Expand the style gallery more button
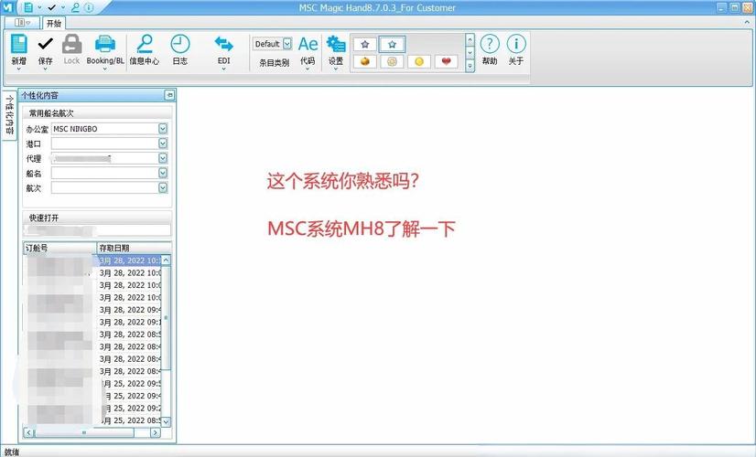The width and height of the screenshot is (756, 457). [470, 66]
